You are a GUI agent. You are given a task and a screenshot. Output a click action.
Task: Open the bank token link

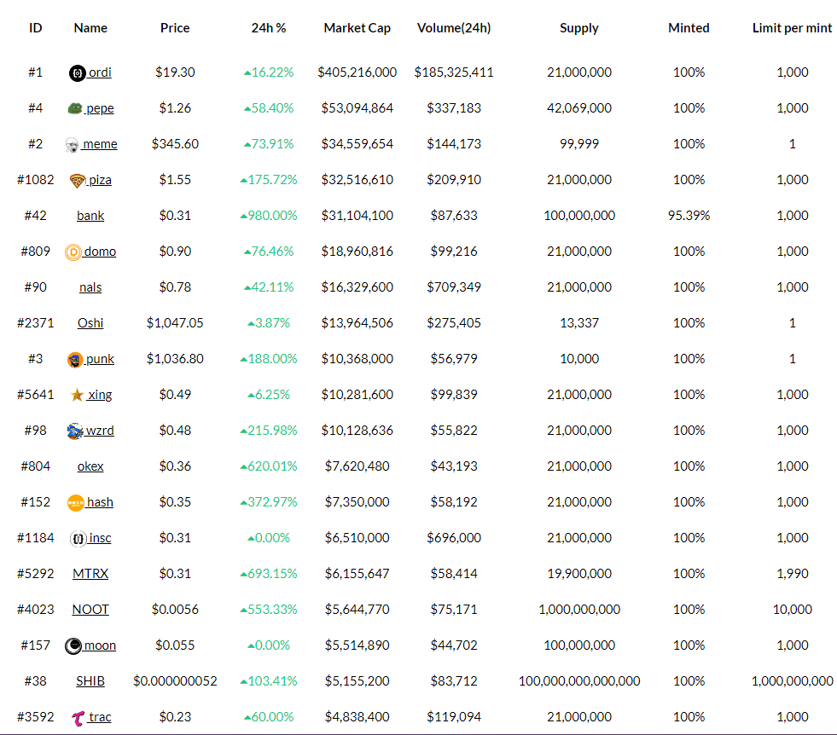(x=90, y=216)
